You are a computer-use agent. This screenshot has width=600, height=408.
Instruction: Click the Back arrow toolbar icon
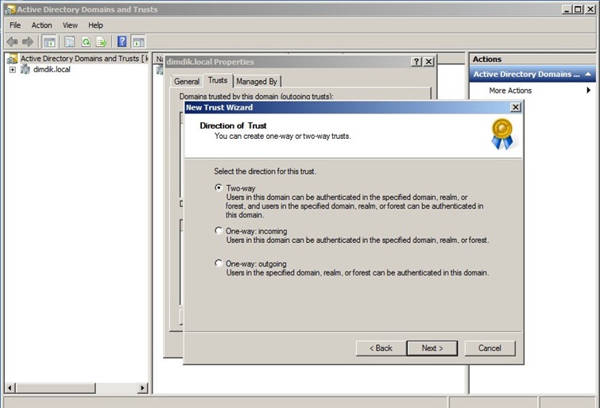point(12,42)
